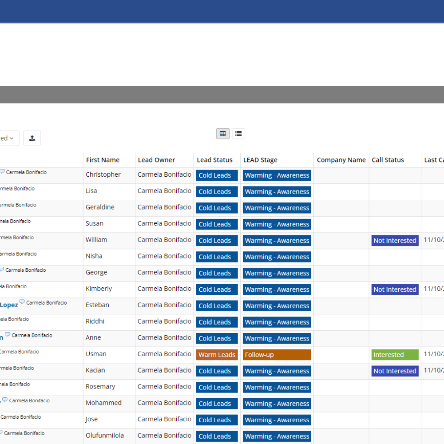Click the Cold Leads badge for Esteban
Viewport: 444px width, 444px height.
coord(217,306)
